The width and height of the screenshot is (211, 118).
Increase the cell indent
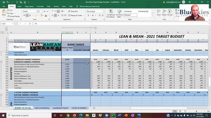[x=65, y=15]
